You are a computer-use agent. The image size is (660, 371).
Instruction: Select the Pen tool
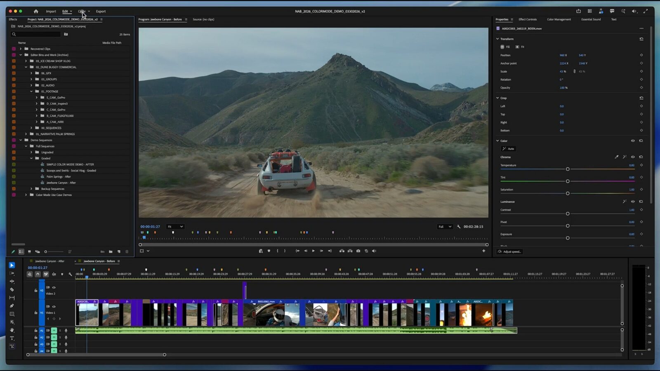click(x=12, y=306)
